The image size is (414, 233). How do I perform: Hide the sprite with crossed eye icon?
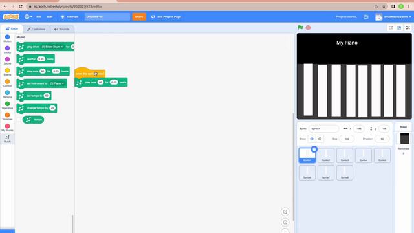tap(320, 139)
